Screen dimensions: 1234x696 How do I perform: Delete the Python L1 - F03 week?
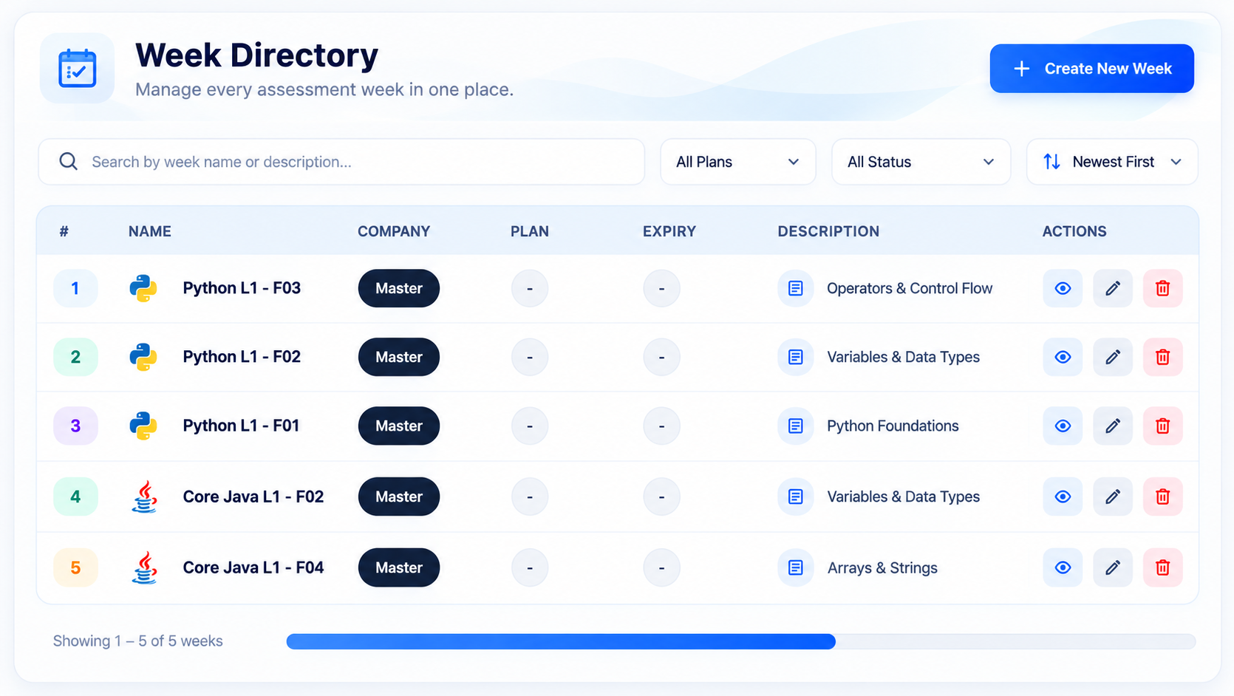1162,288
